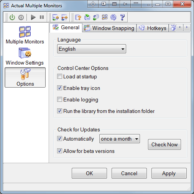Click the pin window title bar button
Image resolution: width=194 pixels, height=194 pixels.
point(125,4)
